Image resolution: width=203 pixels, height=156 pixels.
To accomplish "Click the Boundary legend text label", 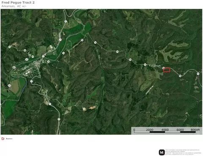I will point(9,139).
